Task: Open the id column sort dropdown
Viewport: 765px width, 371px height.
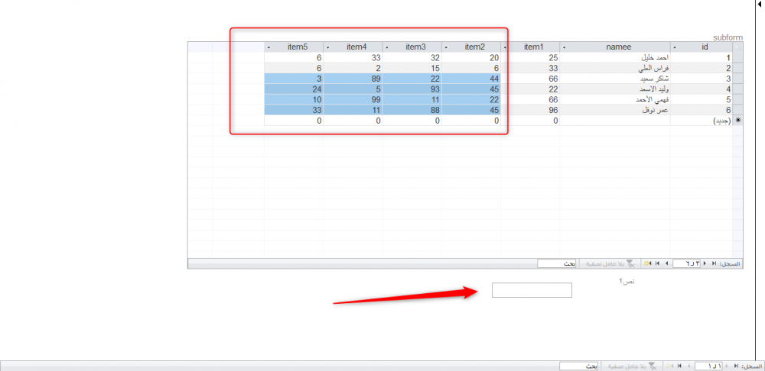Action: [x=675, y=47]
